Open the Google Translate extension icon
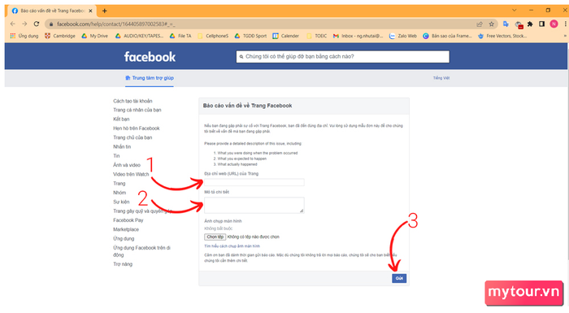The width and height of the screenshot is (569, 313). (506, 24)
